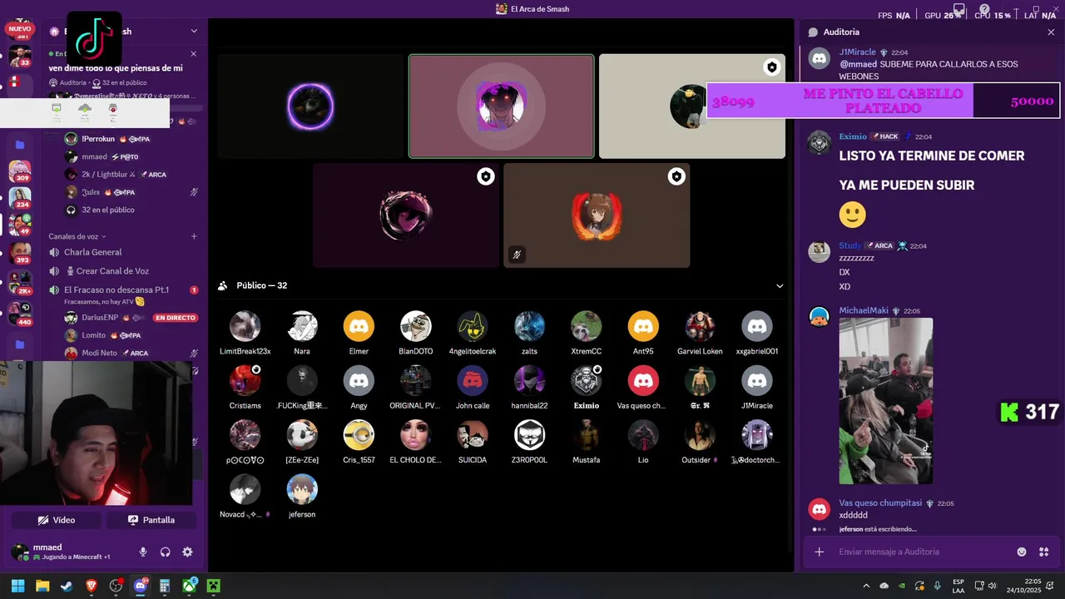Watch DariusENP's EN DIRECTO stream
Screen dimensions: 1065x599
tap(175, 318)
